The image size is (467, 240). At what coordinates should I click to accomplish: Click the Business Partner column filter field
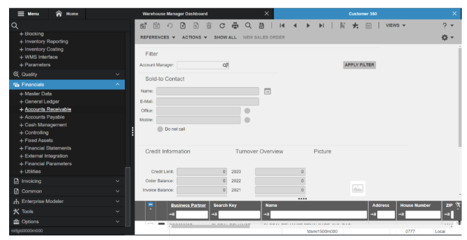pos(192,215)
